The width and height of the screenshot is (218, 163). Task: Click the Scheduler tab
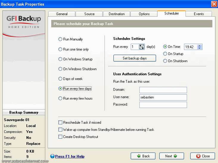172,13
